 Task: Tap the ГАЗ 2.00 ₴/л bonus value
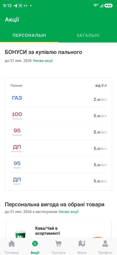coord(100,100)
